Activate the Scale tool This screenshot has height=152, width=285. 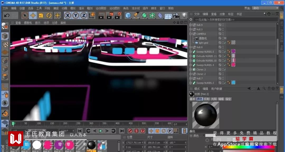click(41, 16)
